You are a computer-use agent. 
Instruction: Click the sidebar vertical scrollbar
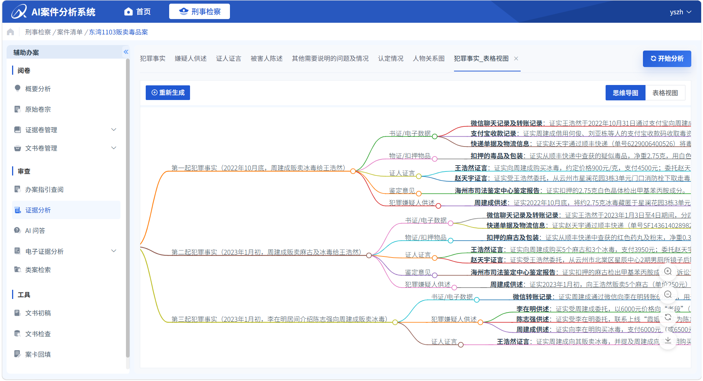[x=127, y=209]
